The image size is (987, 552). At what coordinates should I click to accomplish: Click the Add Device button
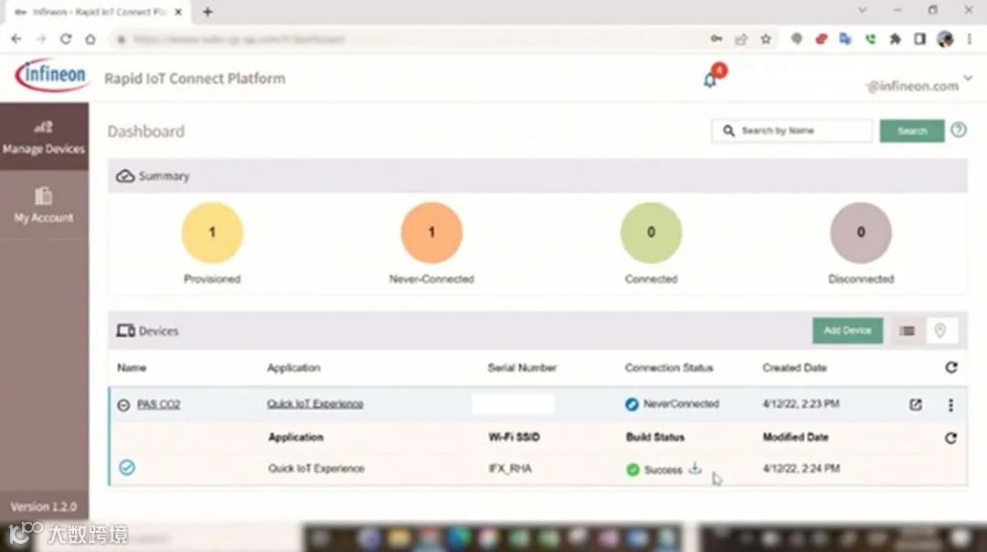pos(847,331)
